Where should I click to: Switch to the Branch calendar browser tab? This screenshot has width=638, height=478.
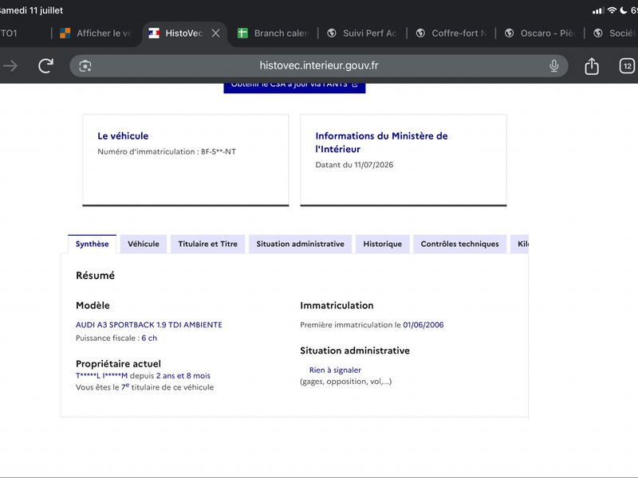(273, 33)
